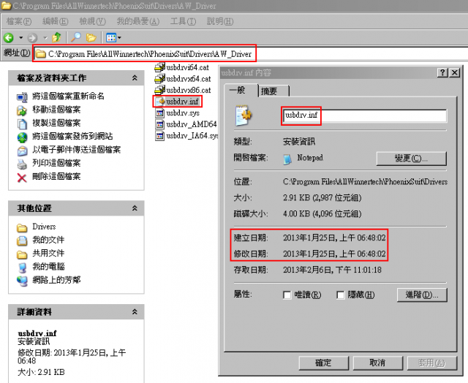Click the green Back arrow button
Viewport: 468px width, 383px height.
click(x=9, y=37)
